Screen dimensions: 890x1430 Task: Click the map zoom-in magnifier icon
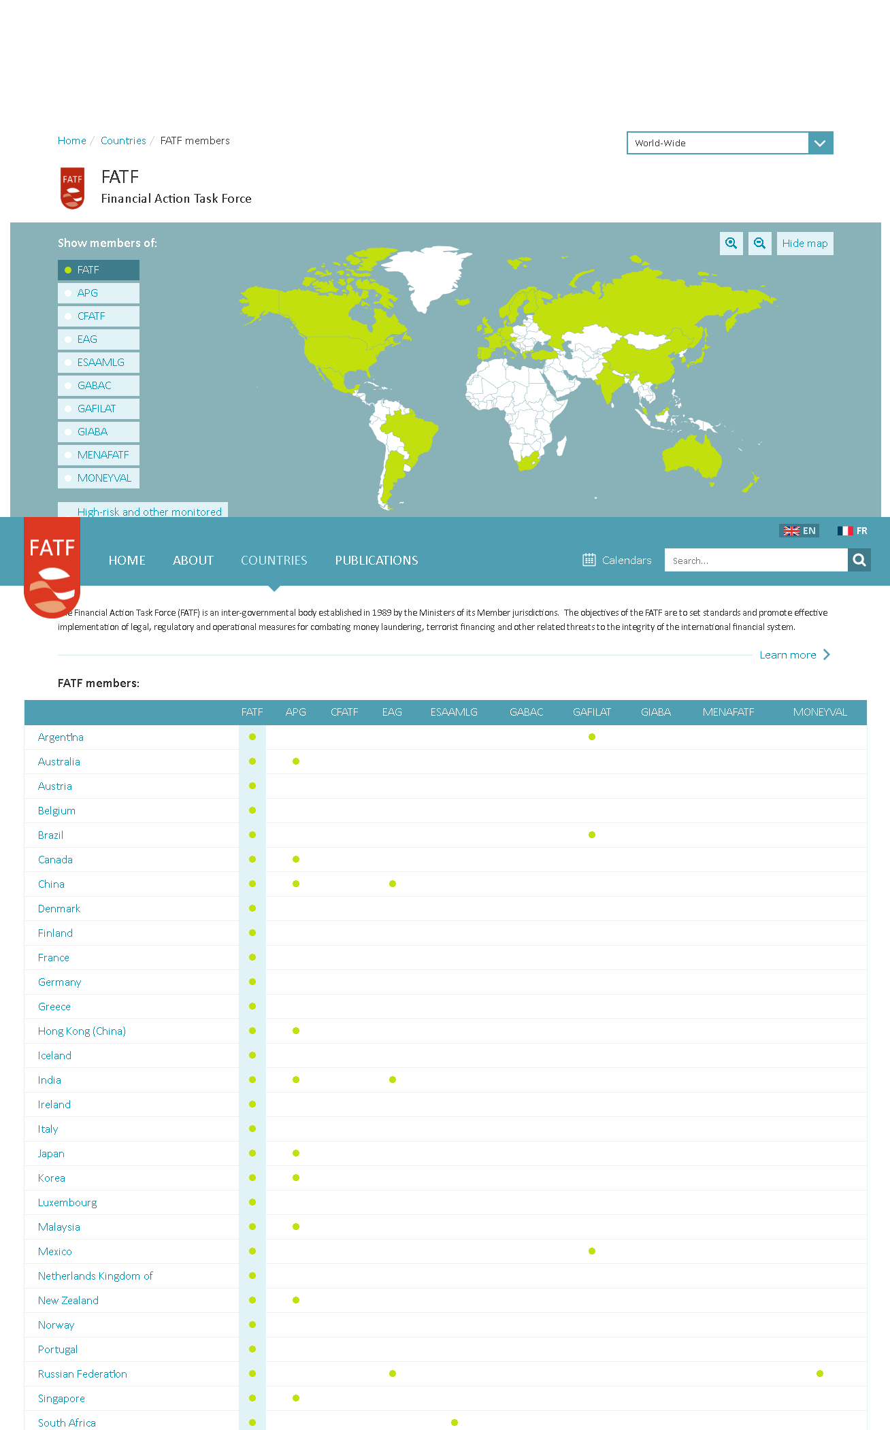click(731, 244)
